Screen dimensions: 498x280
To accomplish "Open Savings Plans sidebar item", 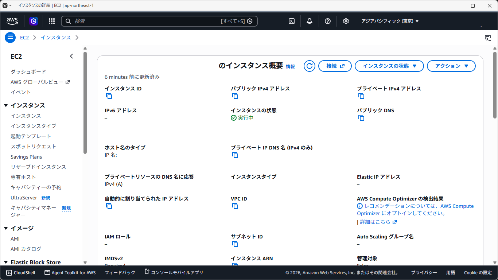I will tap(26, 157).
